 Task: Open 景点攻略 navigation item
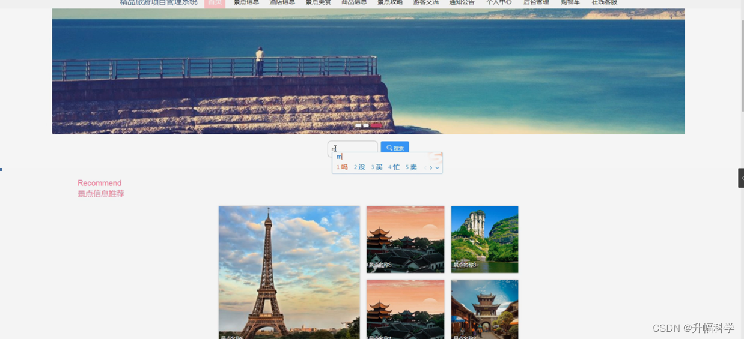390,2
